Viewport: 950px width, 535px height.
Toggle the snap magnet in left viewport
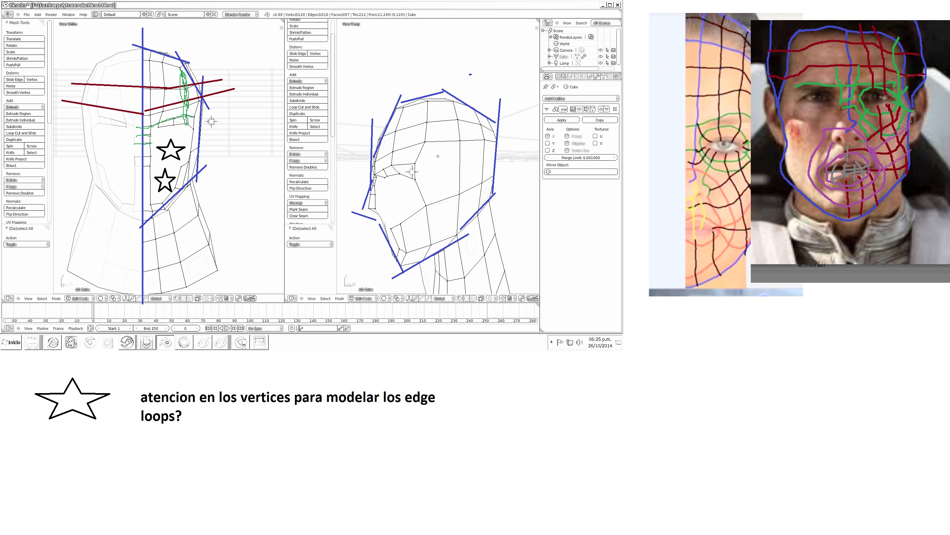tap(219, 298)
